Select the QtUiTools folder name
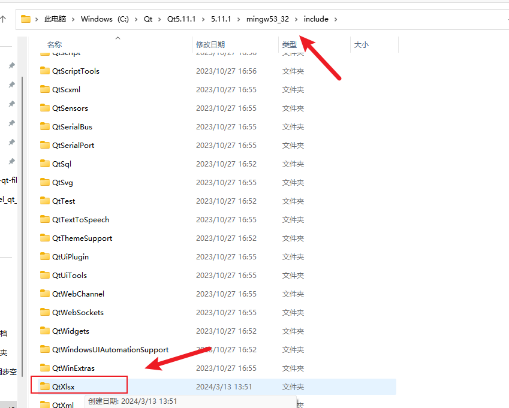Screen dimensions: 509x408 tap(70, 276)
